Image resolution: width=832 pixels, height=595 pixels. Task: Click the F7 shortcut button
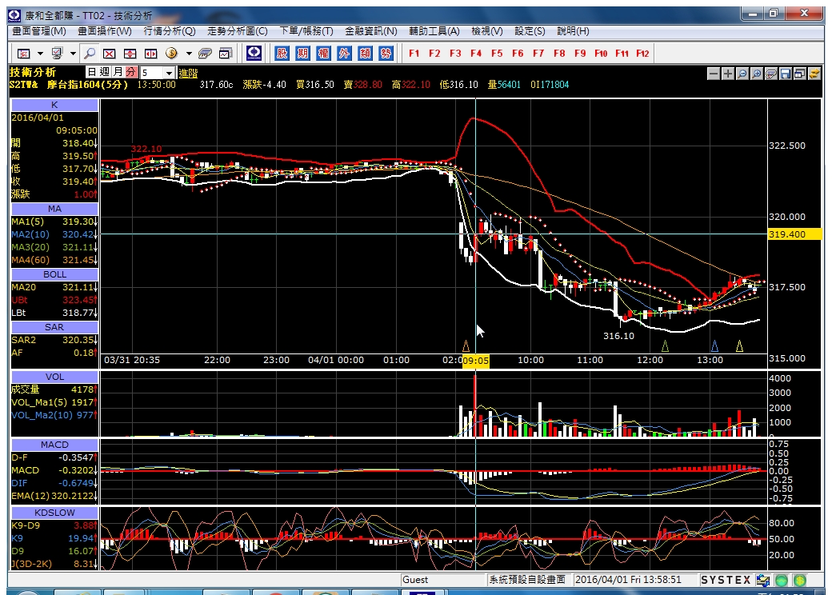coord(538,53)
